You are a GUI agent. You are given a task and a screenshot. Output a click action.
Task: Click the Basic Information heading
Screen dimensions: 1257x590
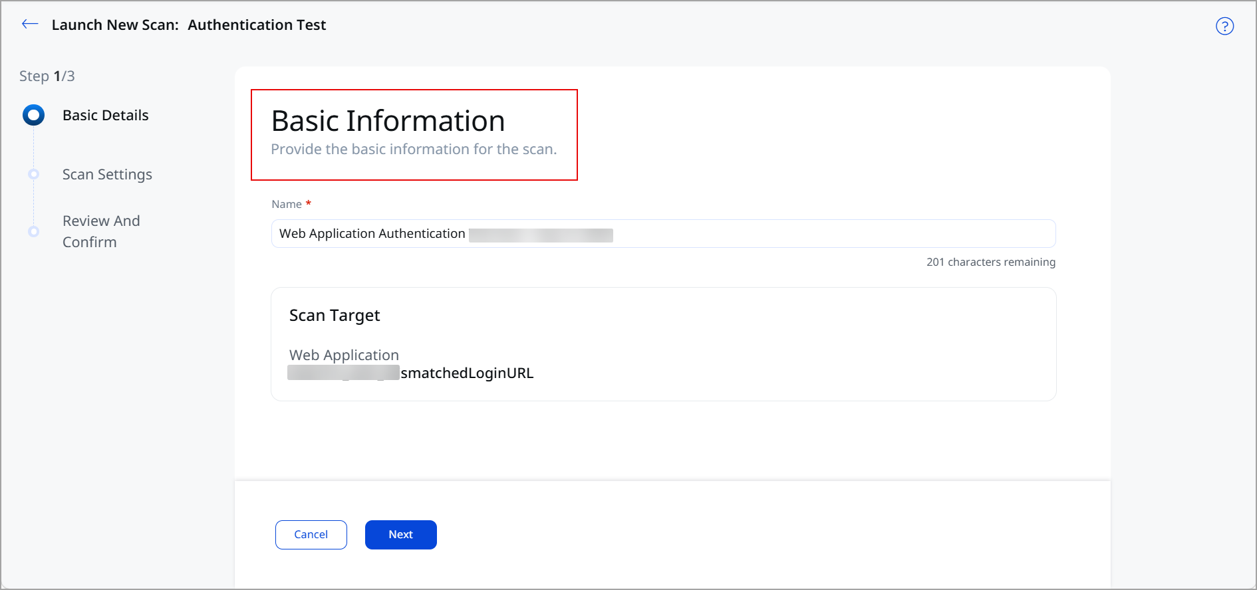tap(388, 121)
